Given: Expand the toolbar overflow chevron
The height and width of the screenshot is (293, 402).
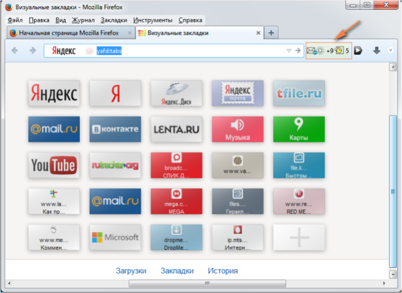Looking at the screenshot, I should 390,50.
